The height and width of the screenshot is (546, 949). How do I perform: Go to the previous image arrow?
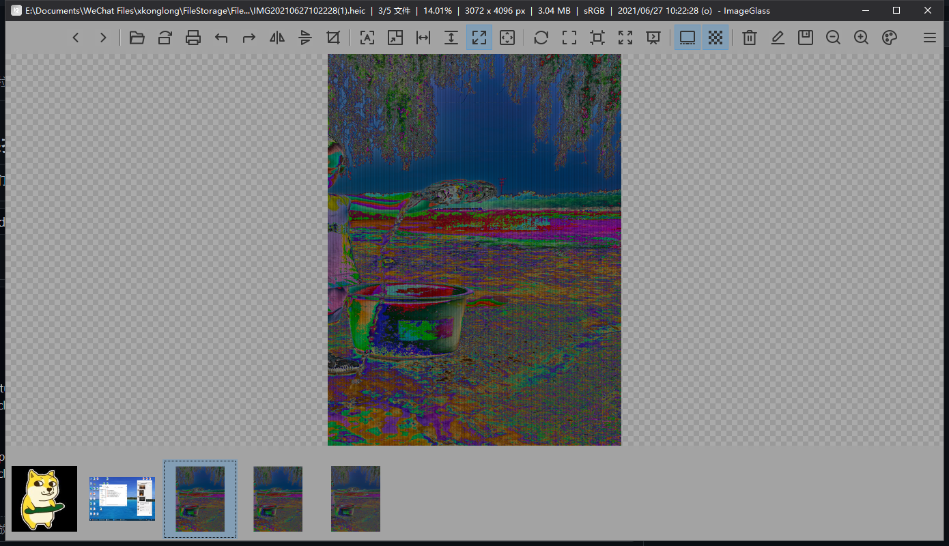tap(76, 38)
